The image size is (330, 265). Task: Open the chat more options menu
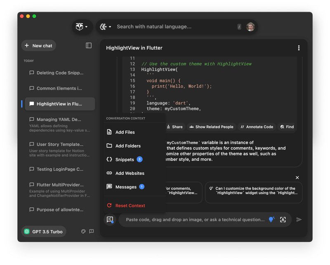[x=299, y=48]
